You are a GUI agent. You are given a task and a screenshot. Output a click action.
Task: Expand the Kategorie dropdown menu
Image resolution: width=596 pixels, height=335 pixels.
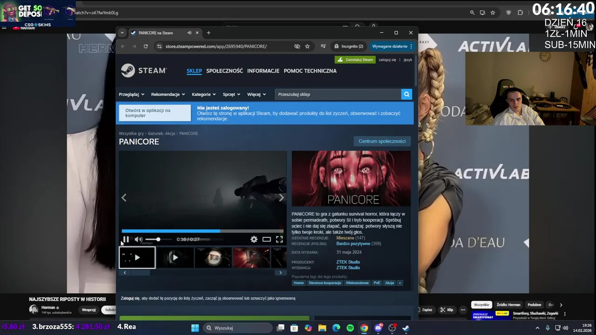click(203, 94)
